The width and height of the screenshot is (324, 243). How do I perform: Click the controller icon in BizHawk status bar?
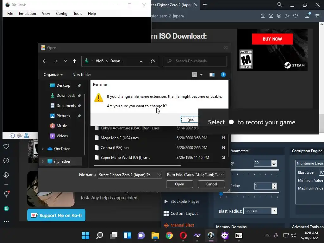[19, 135]
